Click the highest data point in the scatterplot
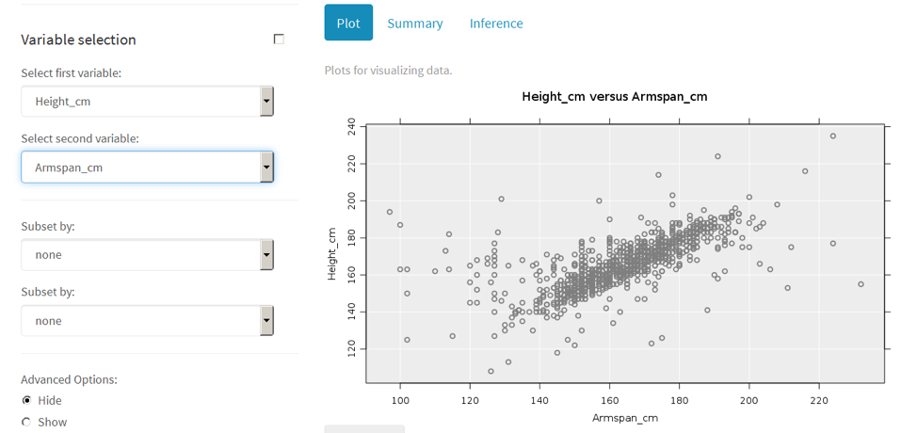Screen dimensions: 917x433 pos(833,136)
